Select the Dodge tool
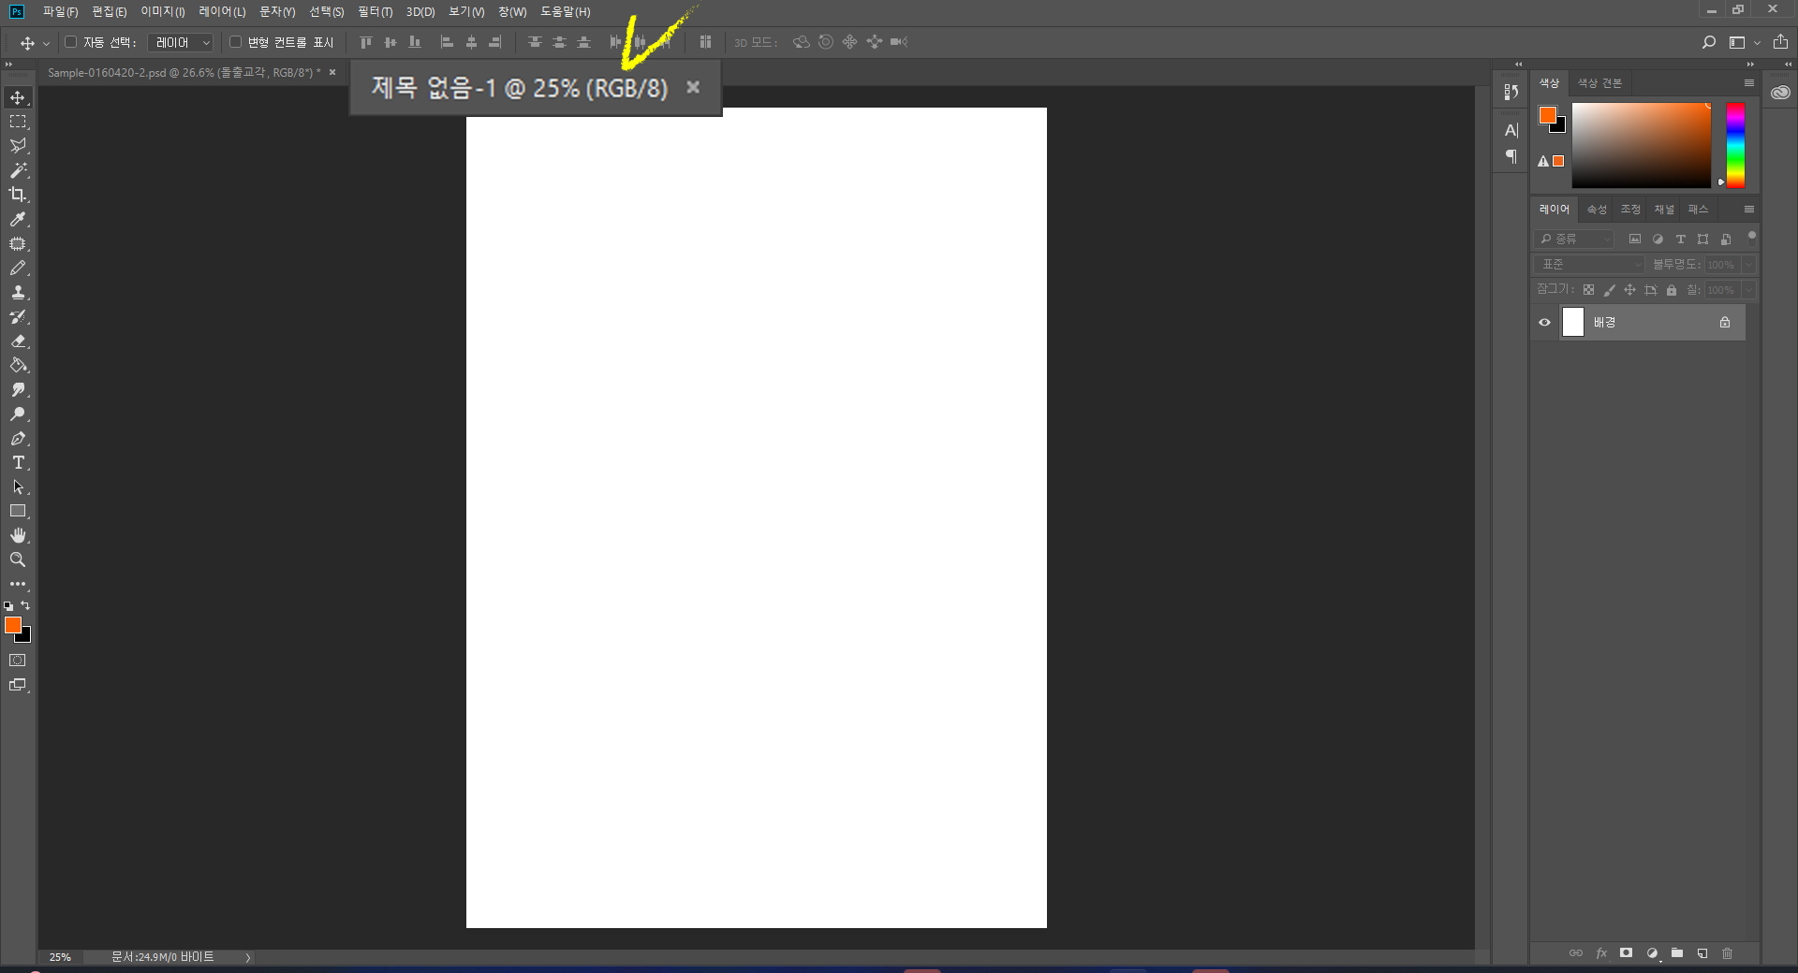The image size is (1798, 973). 18,414
